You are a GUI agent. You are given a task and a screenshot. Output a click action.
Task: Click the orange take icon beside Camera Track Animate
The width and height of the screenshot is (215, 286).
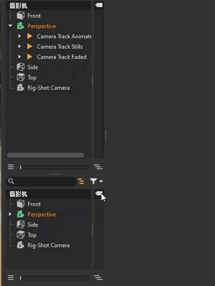(x=30, y=36)
